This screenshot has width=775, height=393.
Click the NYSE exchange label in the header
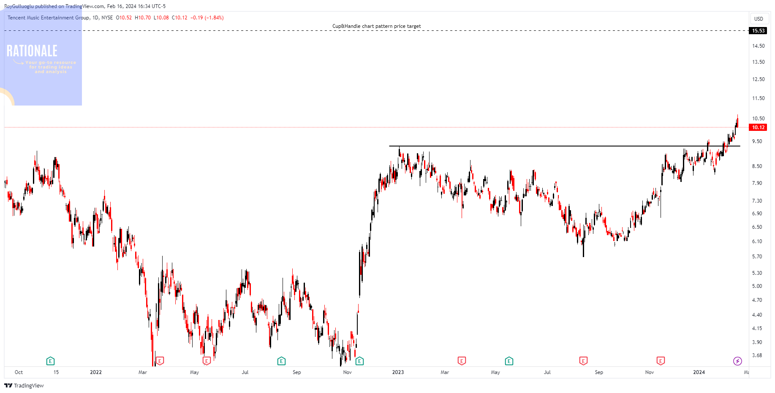pos(107,18)
